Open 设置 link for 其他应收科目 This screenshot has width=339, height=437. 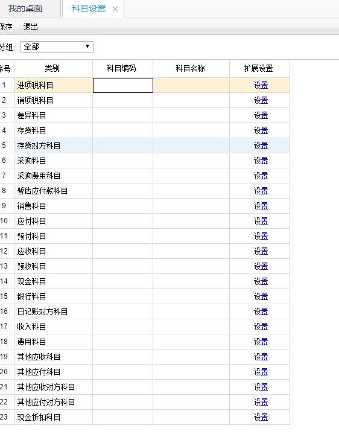tap(261, 357)
